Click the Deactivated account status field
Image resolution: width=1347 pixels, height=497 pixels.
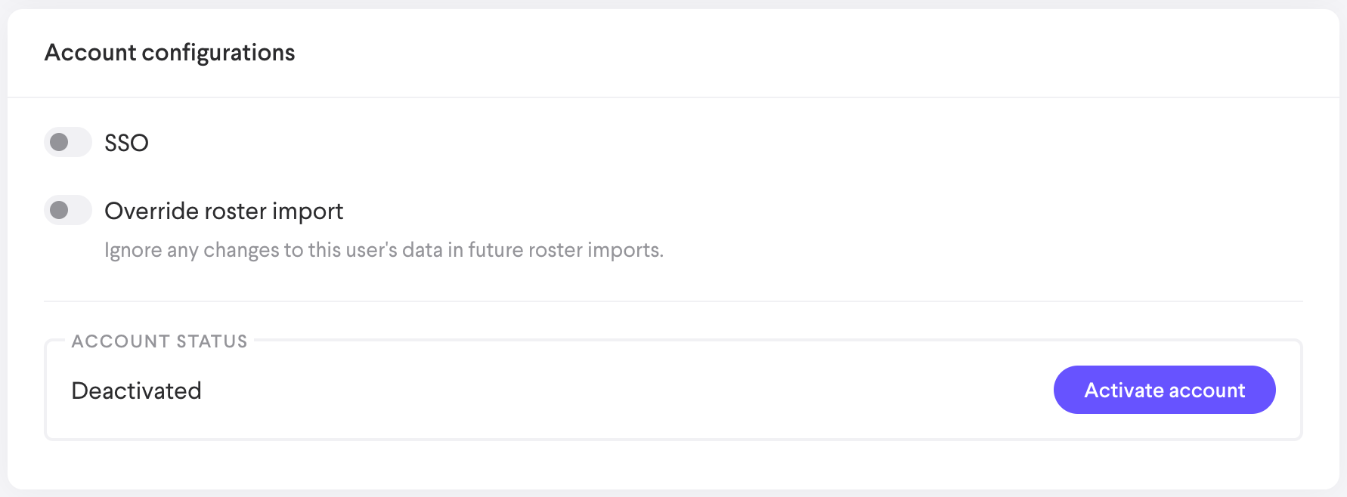[x=136, y=390]
